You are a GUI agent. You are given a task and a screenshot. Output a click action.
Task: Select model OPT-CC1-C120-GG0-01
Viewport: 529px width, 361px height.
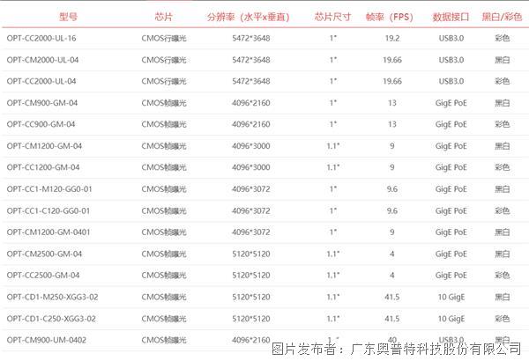pos(48,210)
